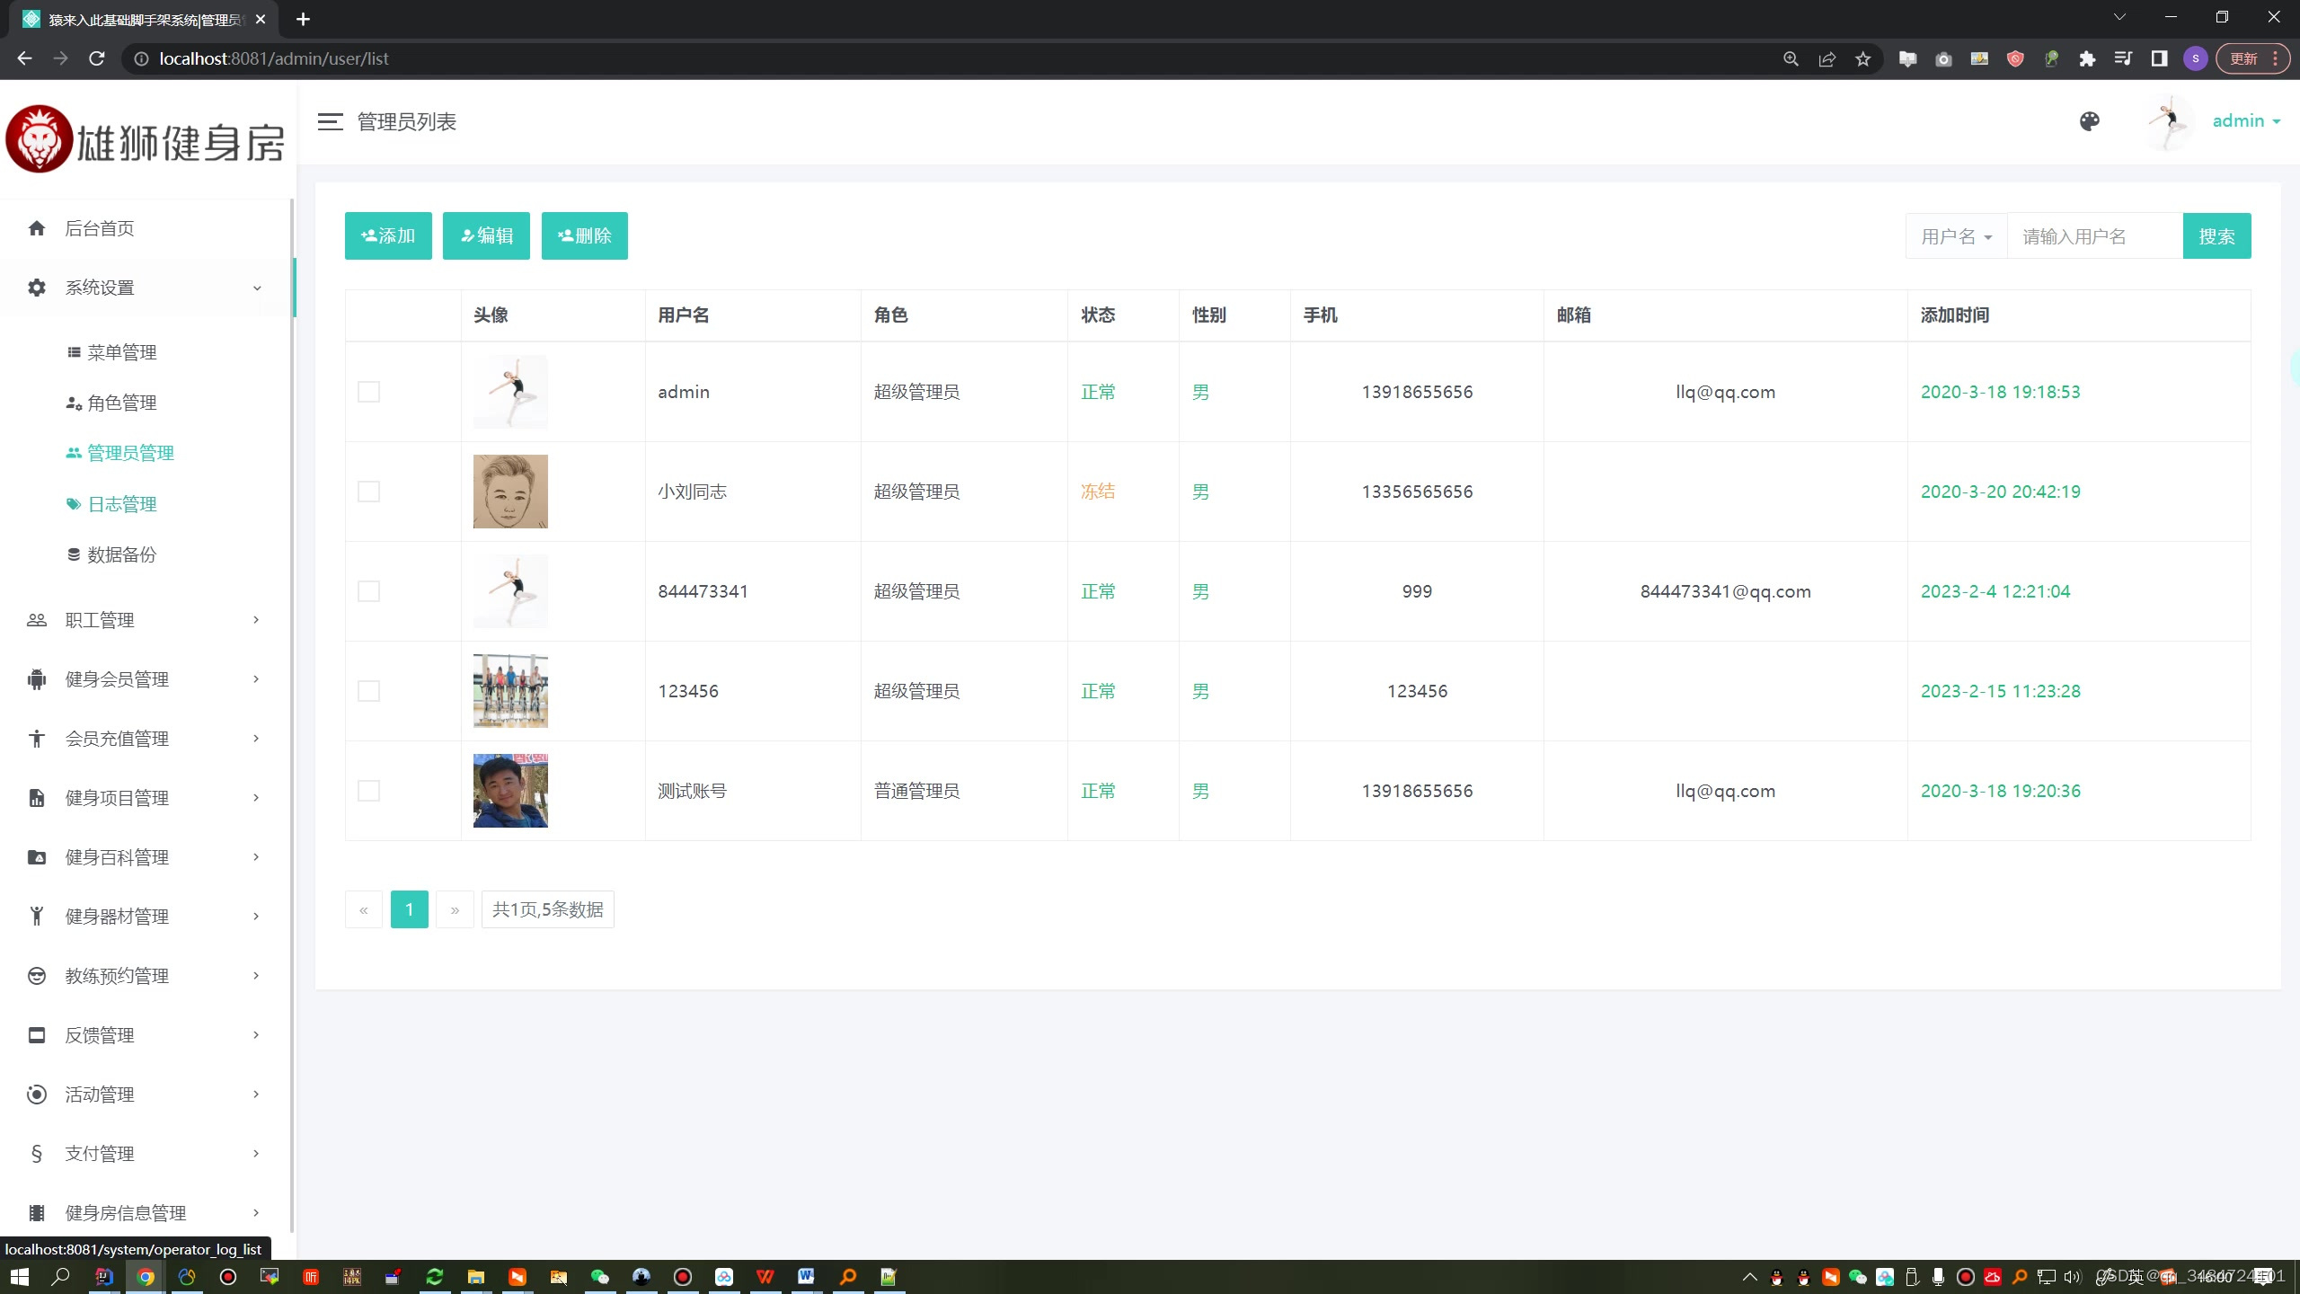Open the theme palette icon
The image size is (2300, 1294).
click(x=2090, y=121)
